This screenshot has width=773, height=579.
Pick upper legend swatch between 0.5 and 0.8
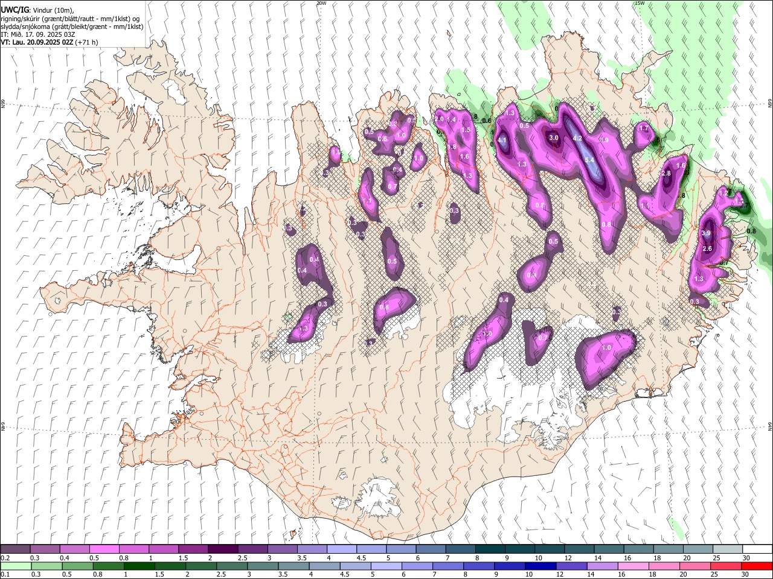click(x=104, y=549)
